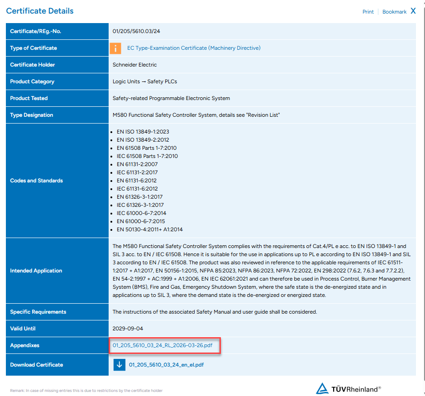Screen dimensions: 425x396
Task: Click the TÜVRheinland logo
Action: coord(349,389)
